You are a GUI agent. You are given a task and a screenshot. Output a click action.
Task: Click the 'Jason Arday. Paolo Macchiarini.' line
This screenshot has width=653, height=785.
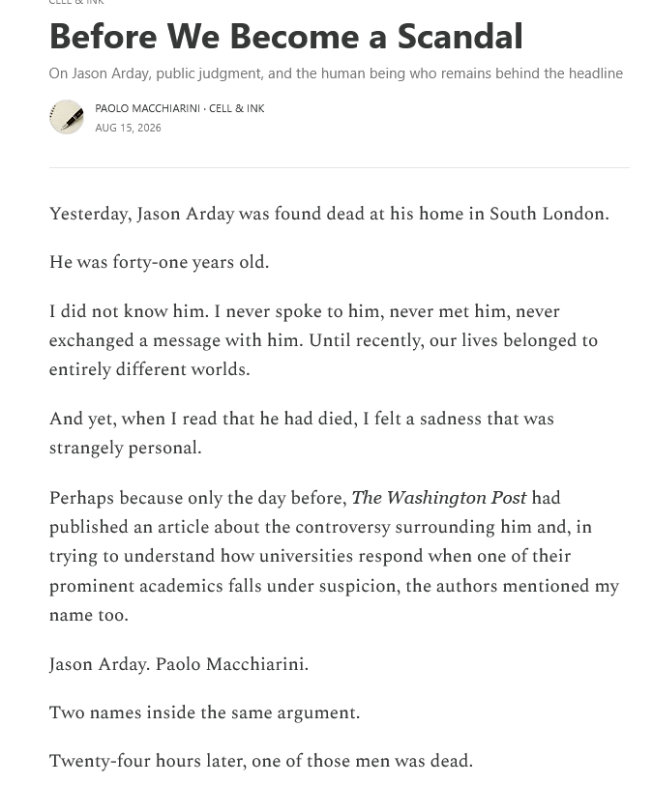[179, 664]
